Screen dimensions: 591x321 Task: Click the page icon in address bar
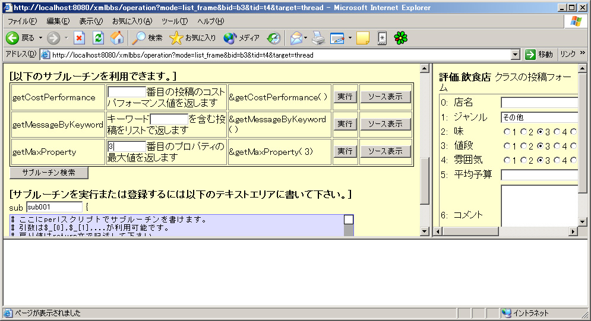point(45,55)
